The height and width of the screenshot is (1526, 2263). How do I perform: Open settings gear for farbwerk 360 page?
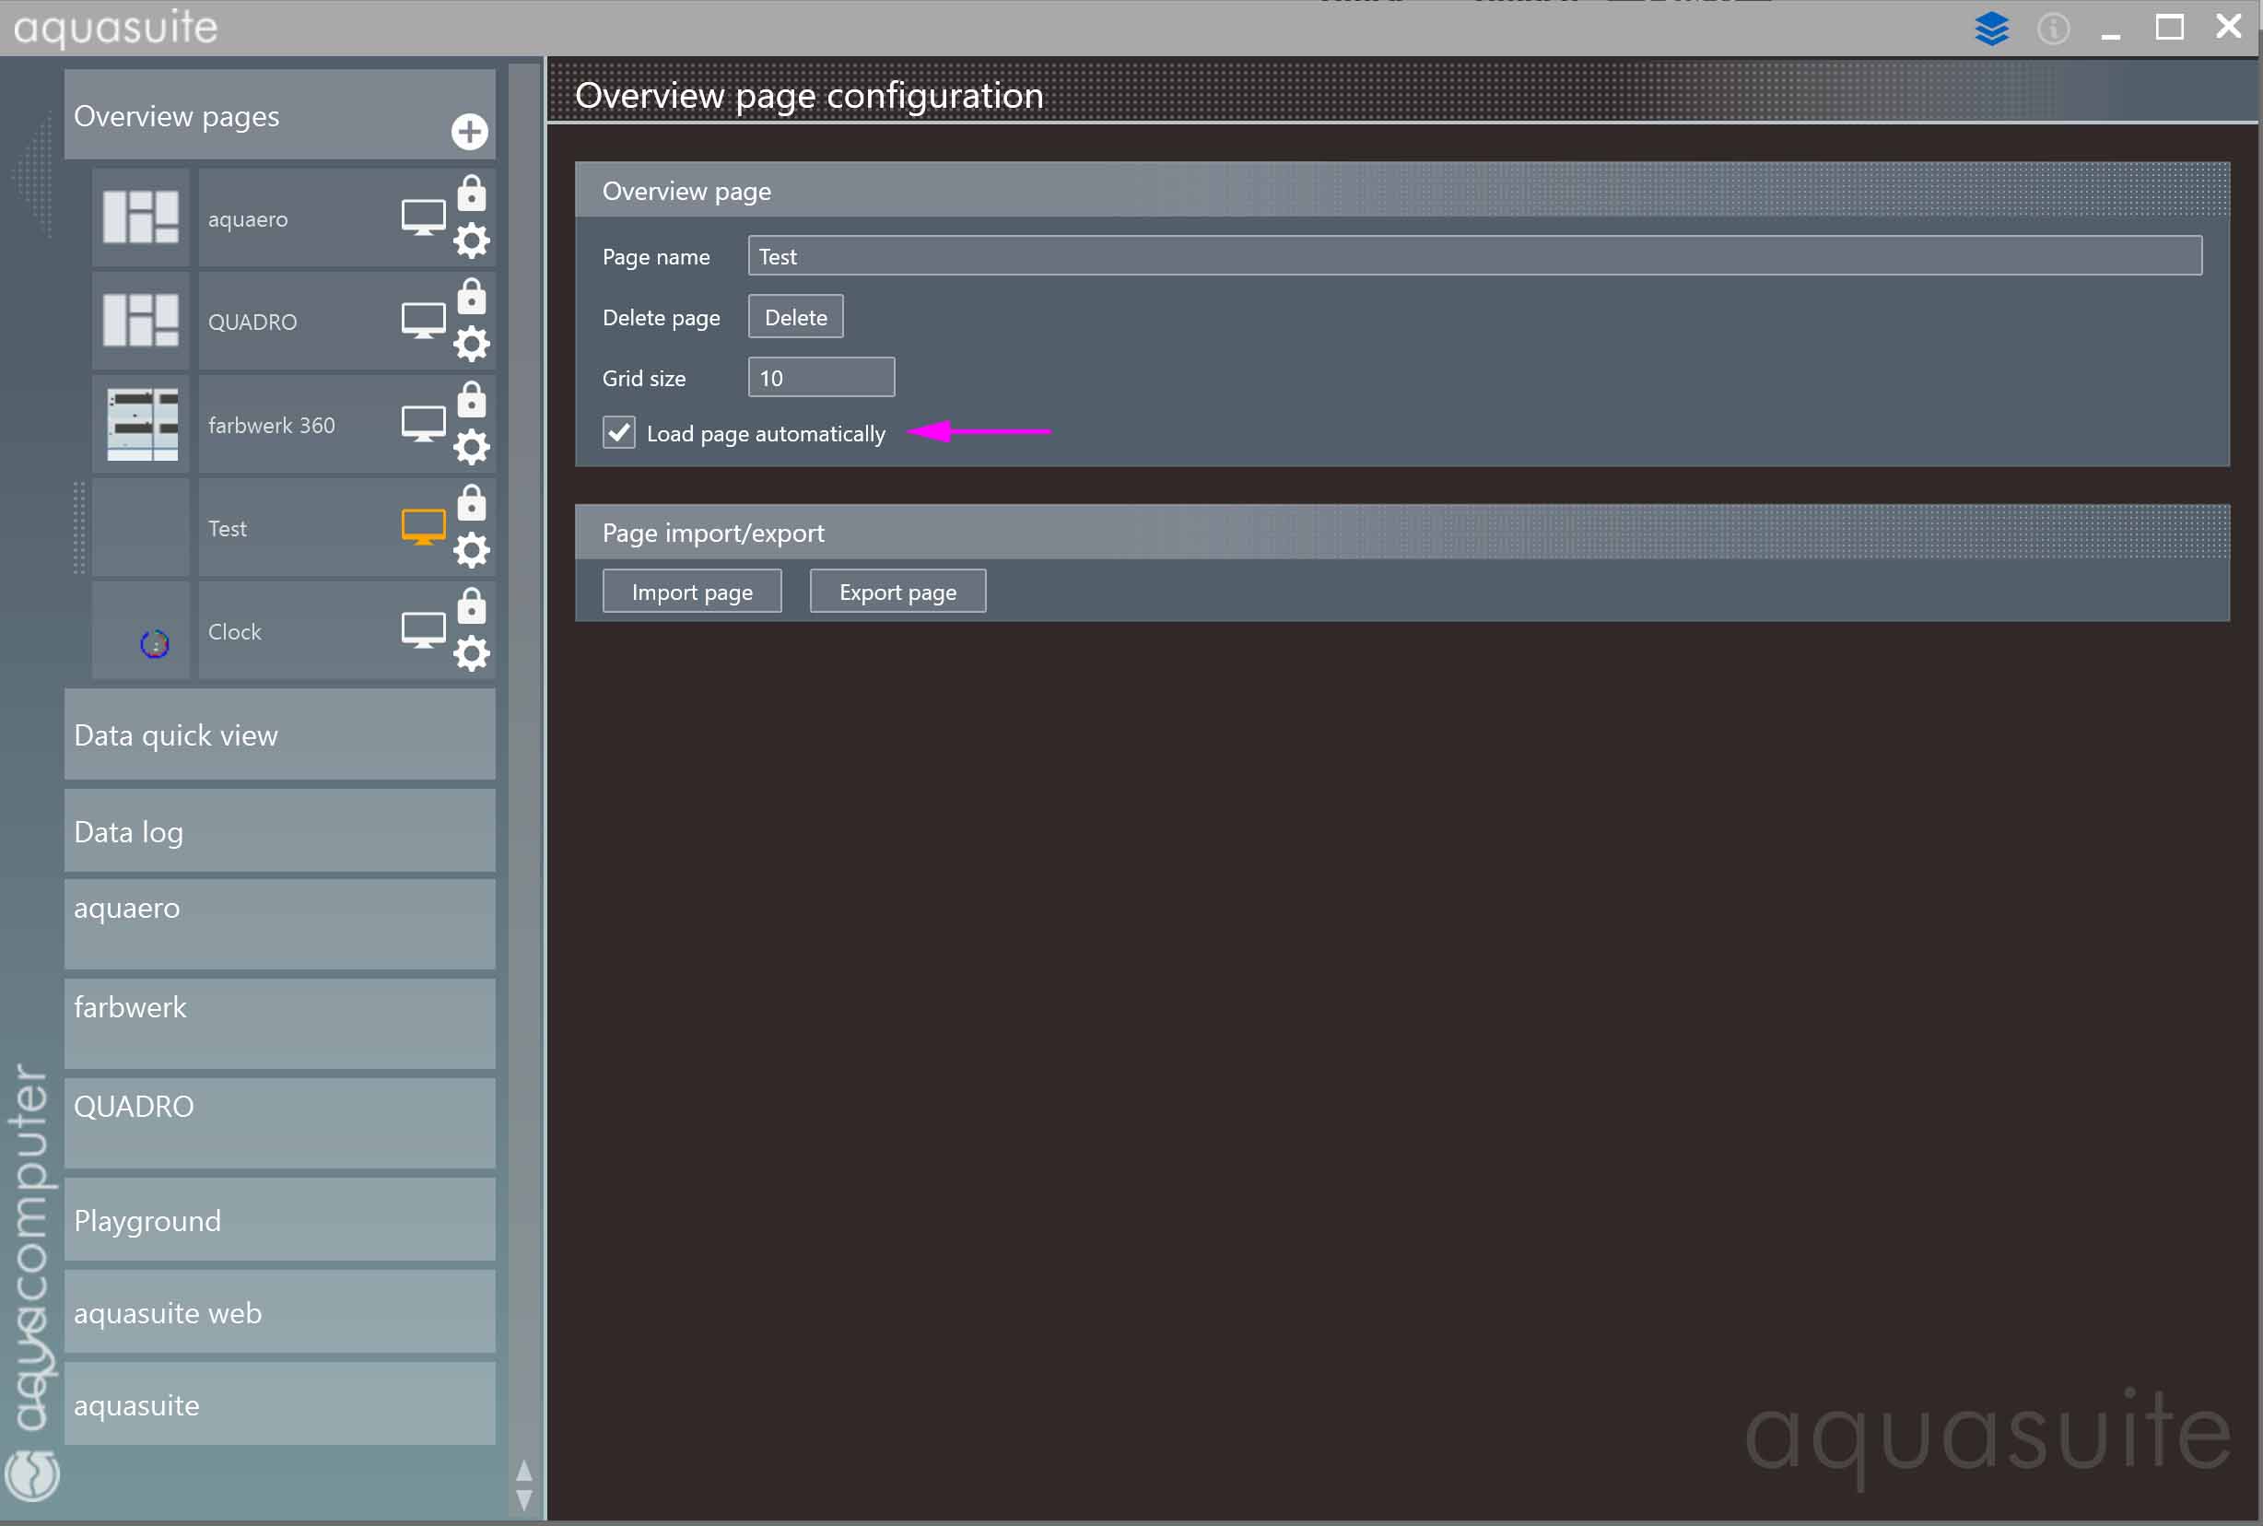pos(471,447)
